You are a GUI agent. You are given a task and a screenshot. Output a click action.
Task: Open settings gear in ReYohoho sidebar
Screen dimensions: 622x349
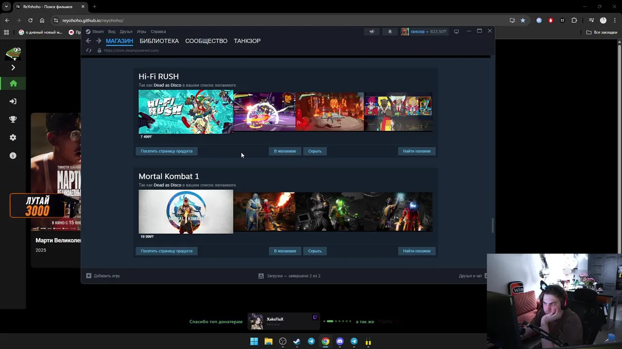[13, 138]
